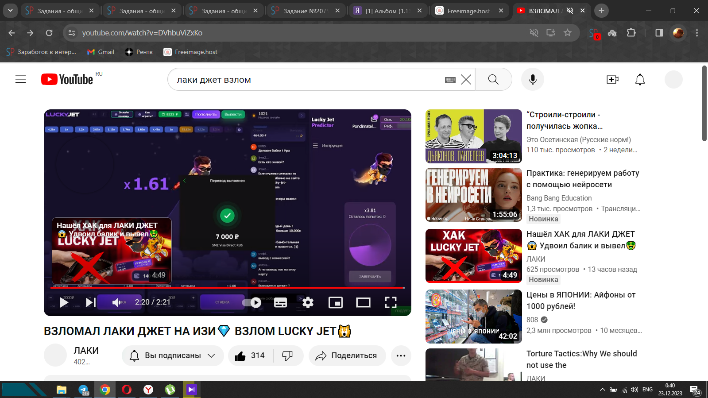Viewport: 708px width, 398px height.
Task: Open Torture Tactics video title
Action: [582, 359]
